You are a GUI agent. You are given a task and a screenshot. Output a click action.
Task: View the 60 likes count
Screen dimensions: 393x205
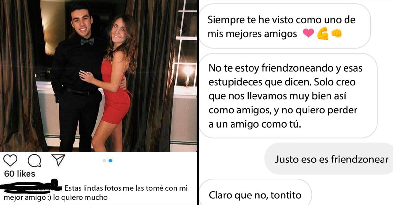pyautogui.click(x=19, y=174)
